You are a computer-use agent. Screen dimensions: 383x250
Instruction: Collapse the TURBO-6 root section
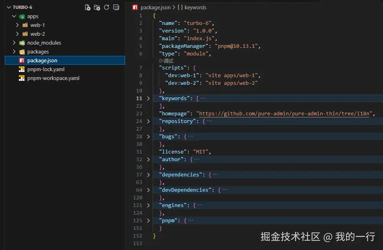click(8, 7)
